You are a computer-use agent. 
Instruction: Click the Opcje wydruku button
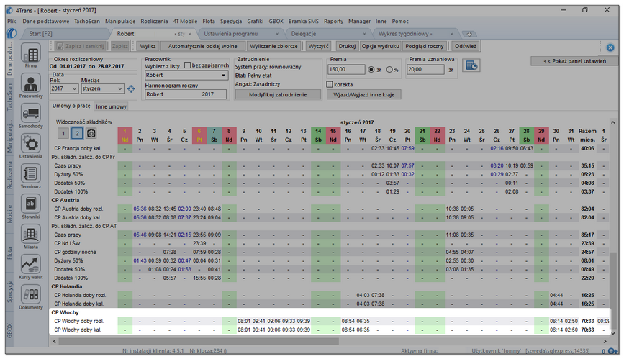pos(381,46)
